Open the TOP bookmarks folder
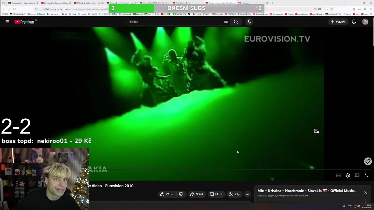The image size is (374, 210). pyautogui.click(x=5, y=14)
